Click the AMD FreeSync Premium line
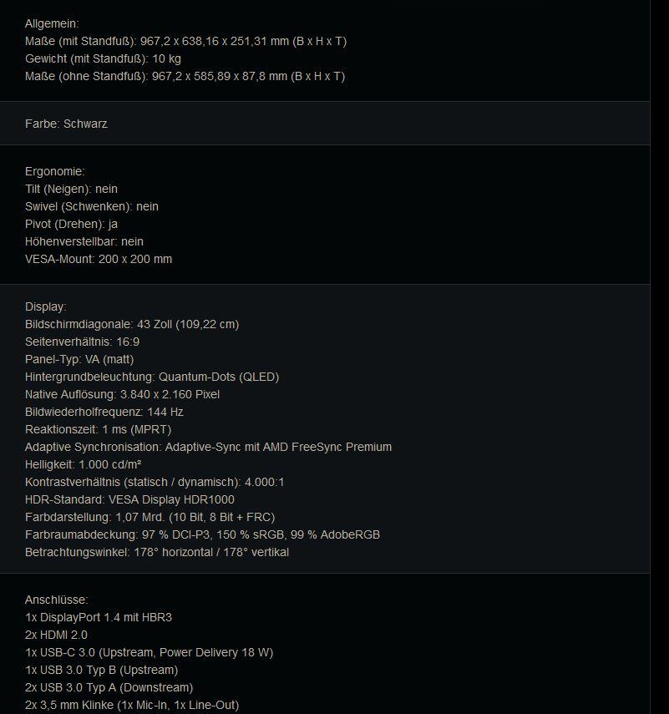 [x=208, y=447]
